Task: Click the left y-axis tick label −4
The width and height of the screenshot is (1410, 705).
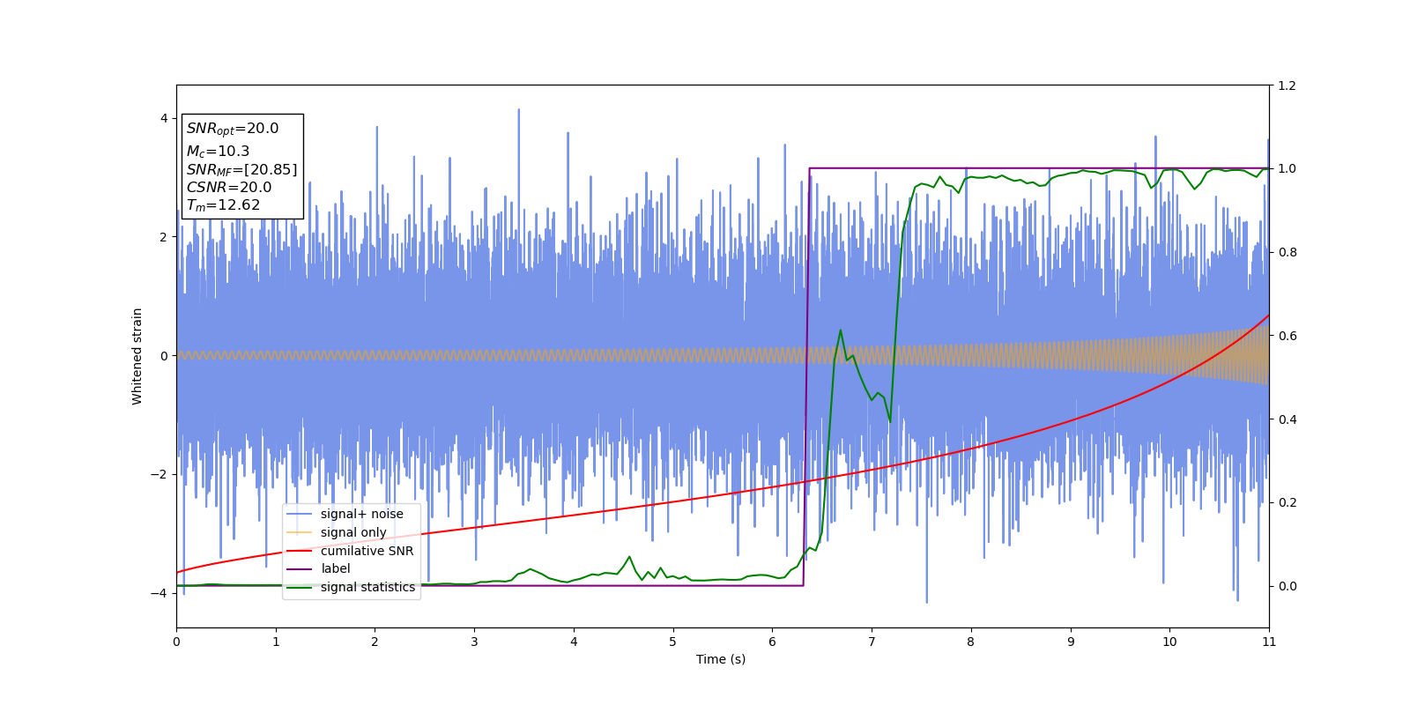Action: 159,593
